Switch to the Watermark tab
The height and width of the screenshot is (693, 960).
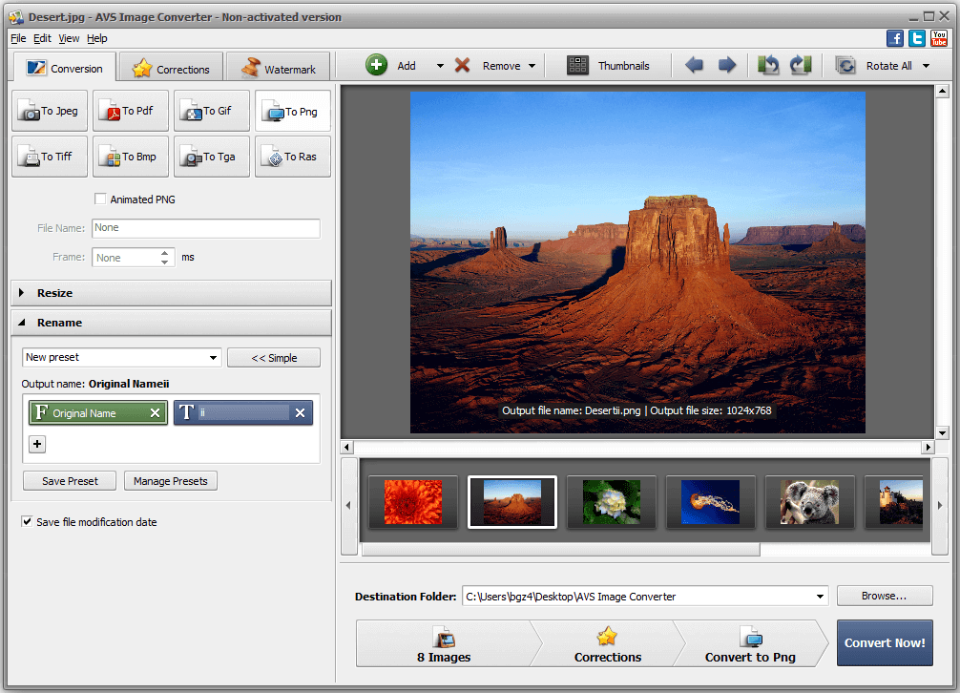coord(278,69)
